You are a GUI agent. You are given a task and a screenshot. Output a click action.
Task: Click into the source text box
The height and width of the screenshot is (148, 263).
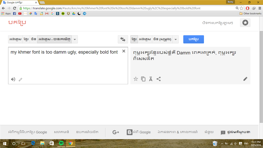coord(68,66)
